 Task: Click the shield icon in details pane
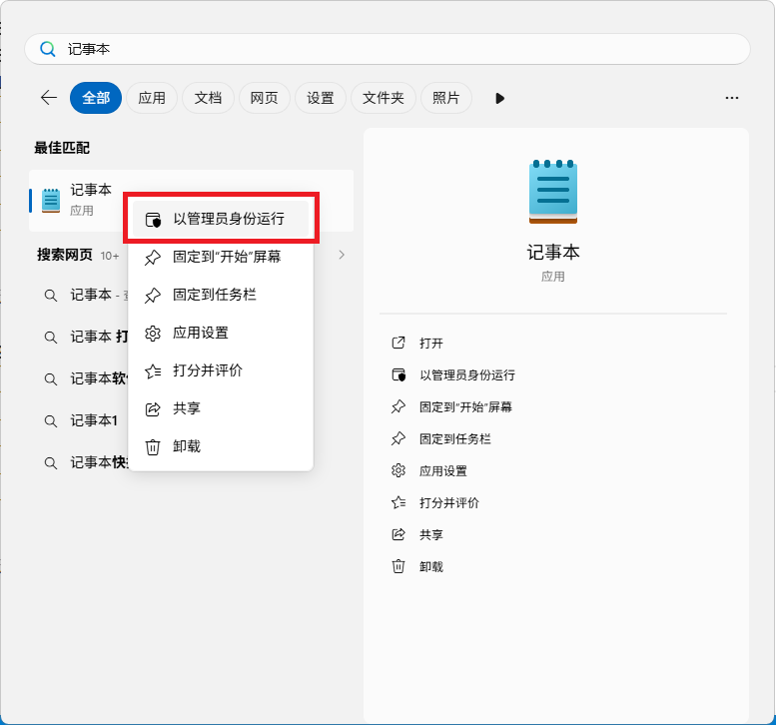[x=398, y=375]
